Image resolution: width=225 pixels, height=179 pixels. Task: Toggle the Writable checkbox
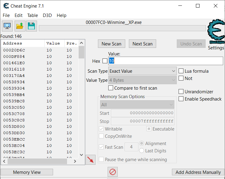(101, 129)
